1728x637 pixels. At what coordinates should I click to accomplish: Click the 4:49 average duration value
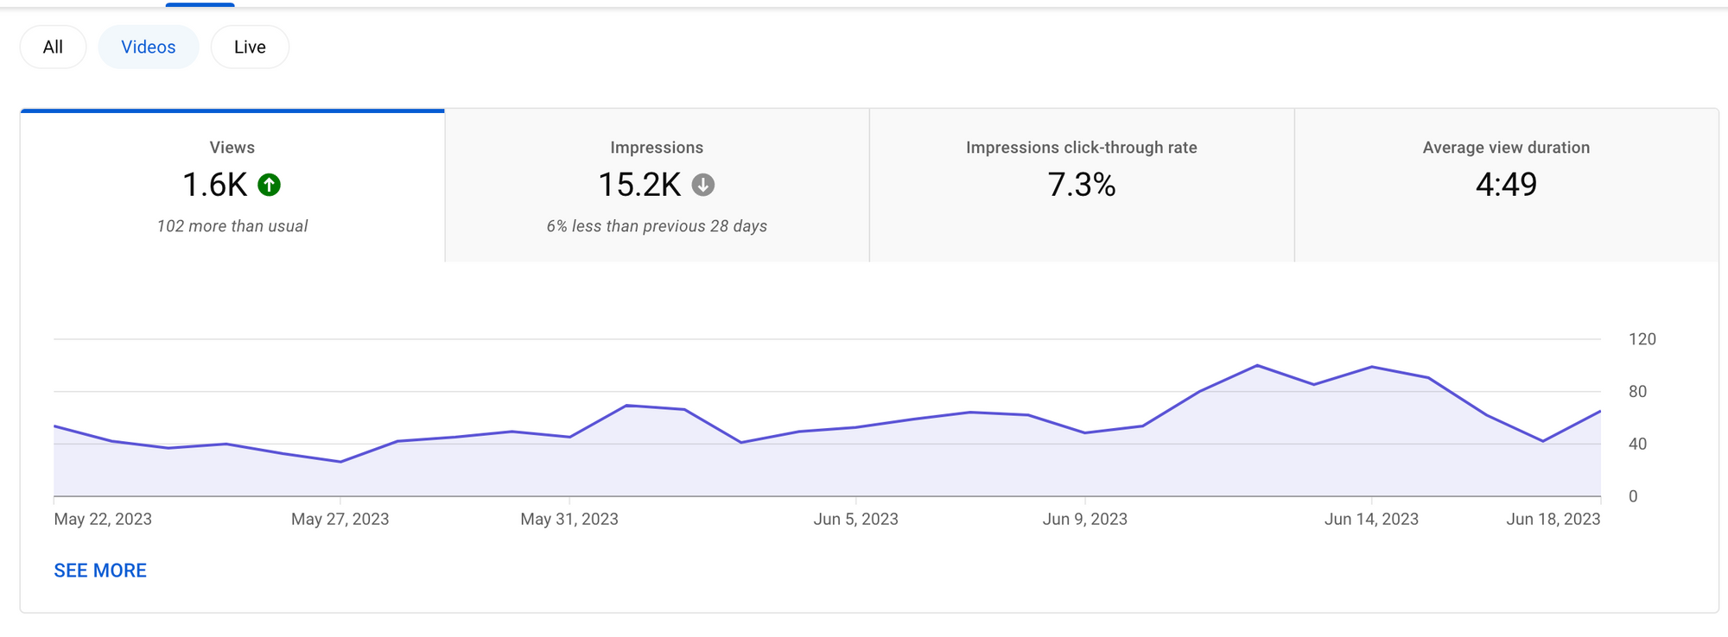tap(1506, 185)
